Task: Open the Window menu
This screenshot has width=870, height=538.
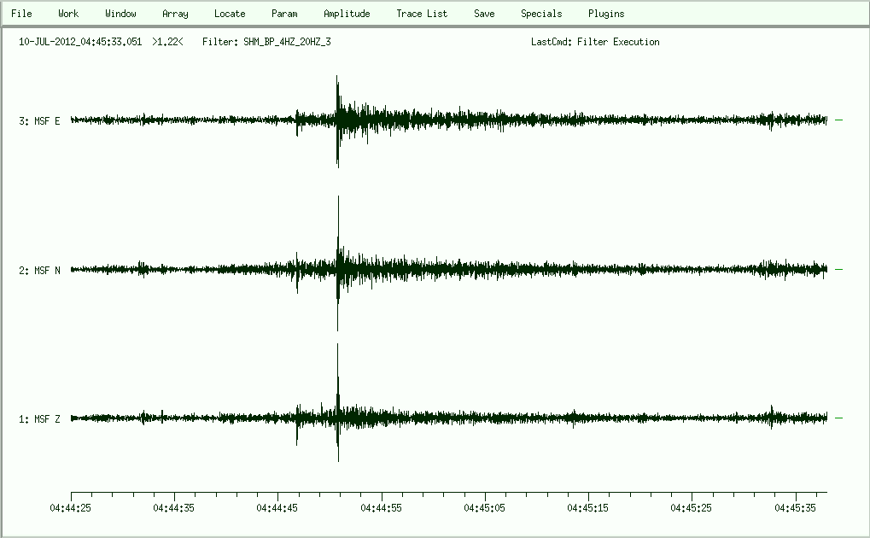Action: pos(120,14)
